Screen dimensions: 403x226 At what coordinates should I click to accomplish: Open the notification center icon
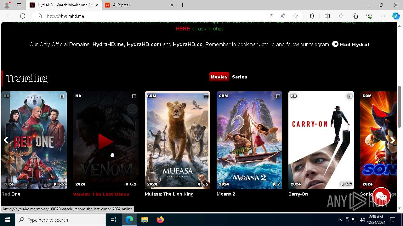(x=393, y=220)
